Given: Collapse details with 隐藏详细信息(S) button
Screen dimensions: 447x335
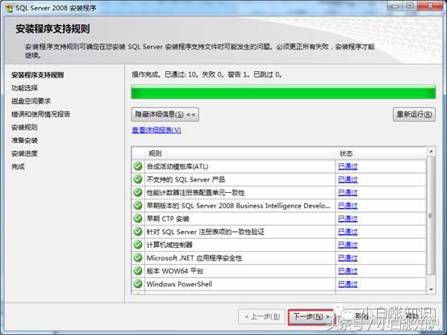Looking at the screenshot, I should (165, 115).
